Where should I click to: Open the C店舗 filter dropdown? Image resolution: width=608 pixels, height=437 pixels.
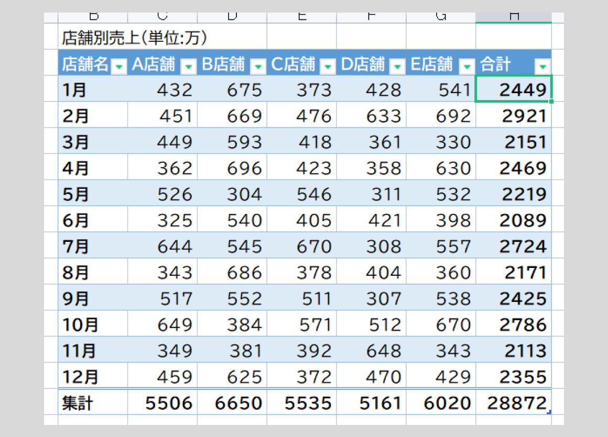pos(328,66)
